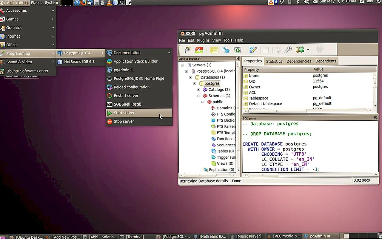Collapse the PostgreSQL 8.4 server node
The width and height of the screenshot is (382, 239).
(x=187, y=71)
